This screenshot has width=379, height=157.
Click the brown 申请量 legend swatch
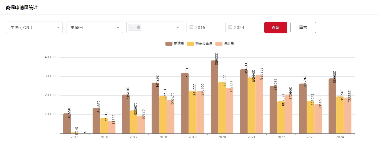pos(169,43)
